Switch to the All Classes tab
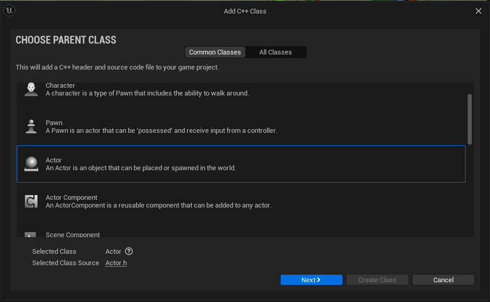Screen dimensions: 490x302 tap(275, 52)
